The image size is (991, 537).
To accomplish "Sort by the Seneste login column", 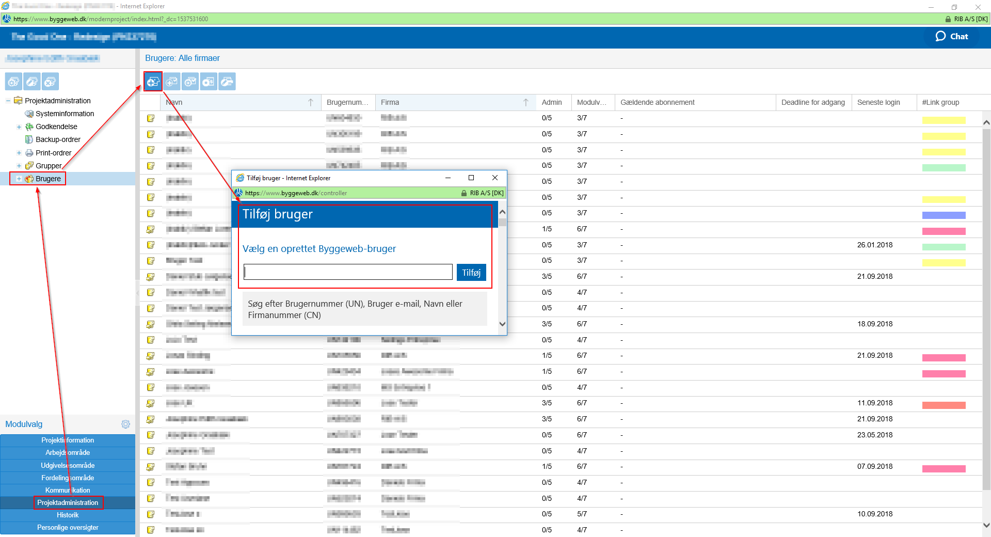I will click(878, 102).
